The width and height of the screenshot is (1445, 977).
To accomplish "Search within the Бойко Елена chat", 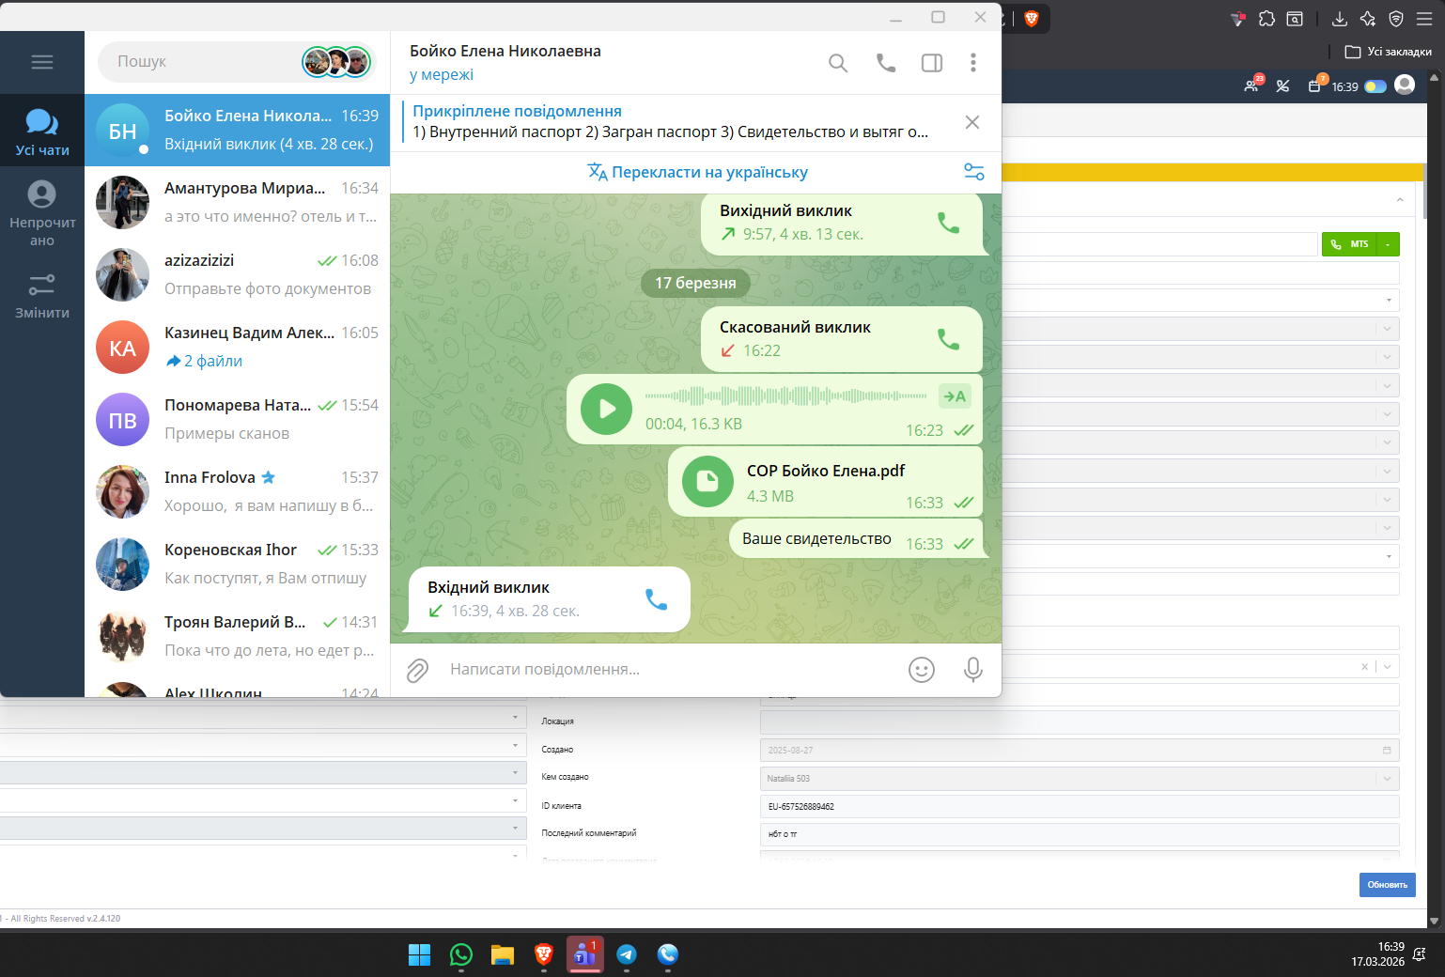I will tap(838, 63).
